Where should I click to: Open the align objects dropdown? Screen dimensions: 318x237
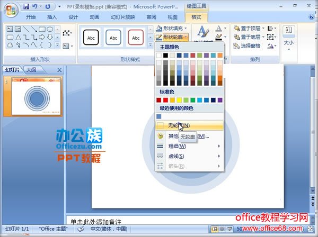272,29
